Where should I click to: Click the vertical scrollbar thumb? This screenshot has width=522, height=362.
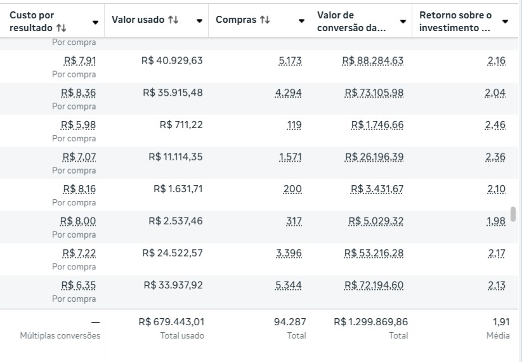[x=513, y=214]
